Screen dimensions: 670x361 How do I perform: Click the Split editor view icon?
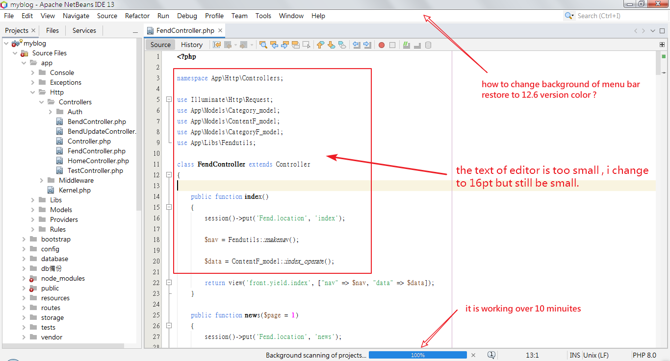pos(662,45)
